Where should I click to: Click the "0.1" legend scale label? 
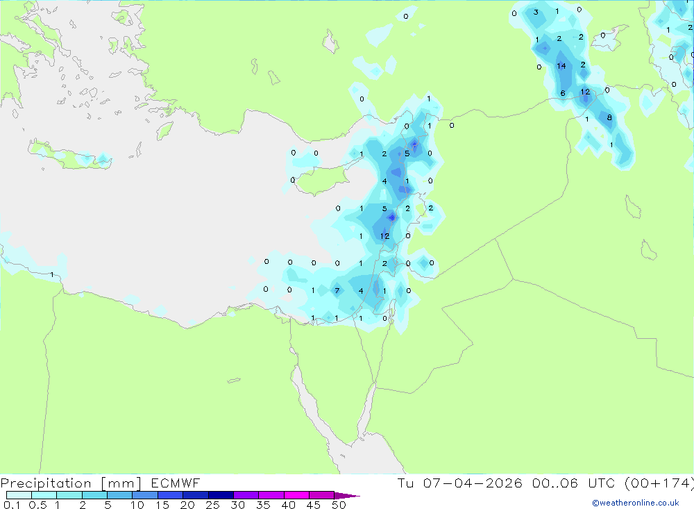pos(12,505)
